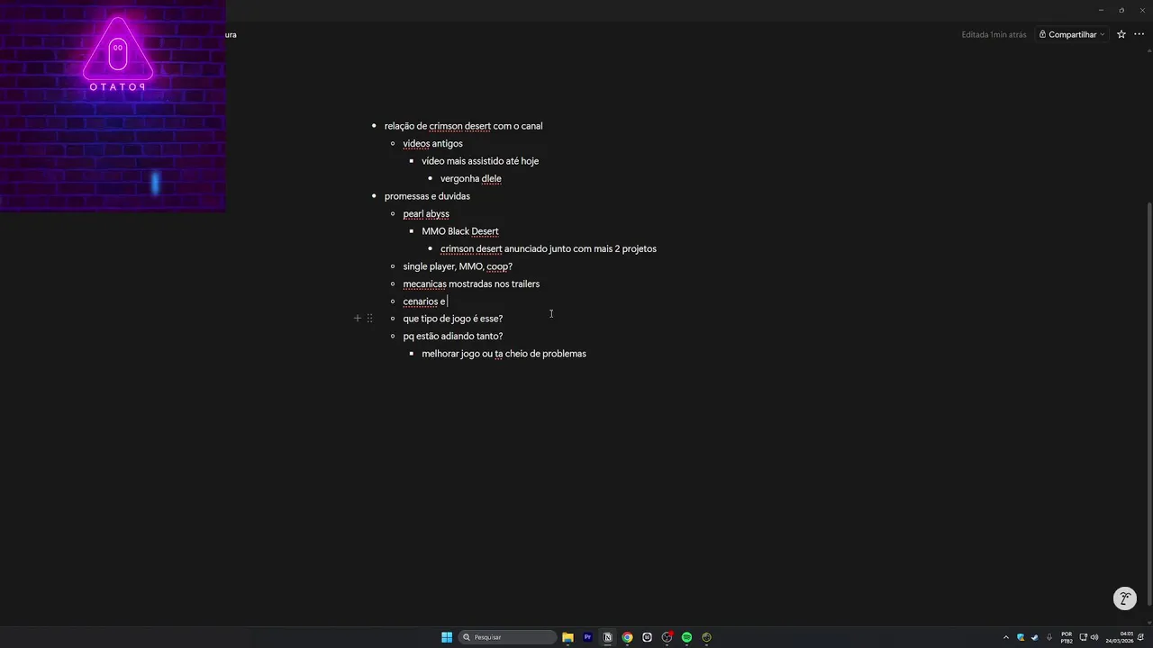Expand hidden system tray icons
1153x648 pixels.
click(1006, 637)
